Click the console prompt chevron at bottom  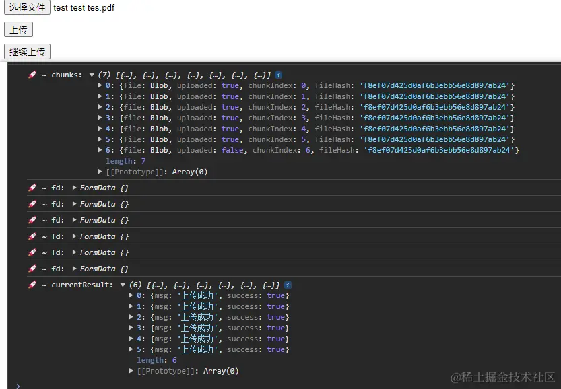click(18, 386)
